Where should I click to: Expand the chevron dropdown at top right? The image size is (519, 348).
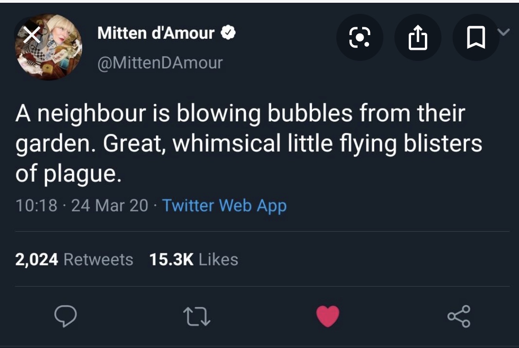point(504,32)
